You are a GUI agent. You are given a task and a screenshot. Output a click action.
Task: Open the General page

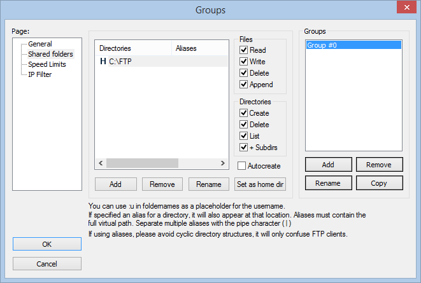(40, 44)
